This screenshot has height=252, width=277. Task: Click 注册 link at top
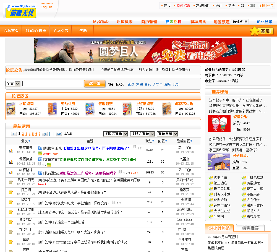[262, 6]
